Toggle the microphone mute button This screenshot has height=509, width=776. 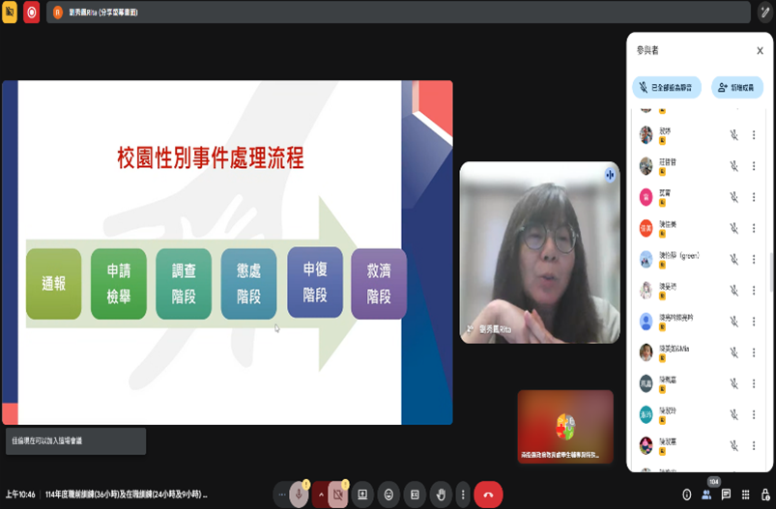click(x=299, y=494)
